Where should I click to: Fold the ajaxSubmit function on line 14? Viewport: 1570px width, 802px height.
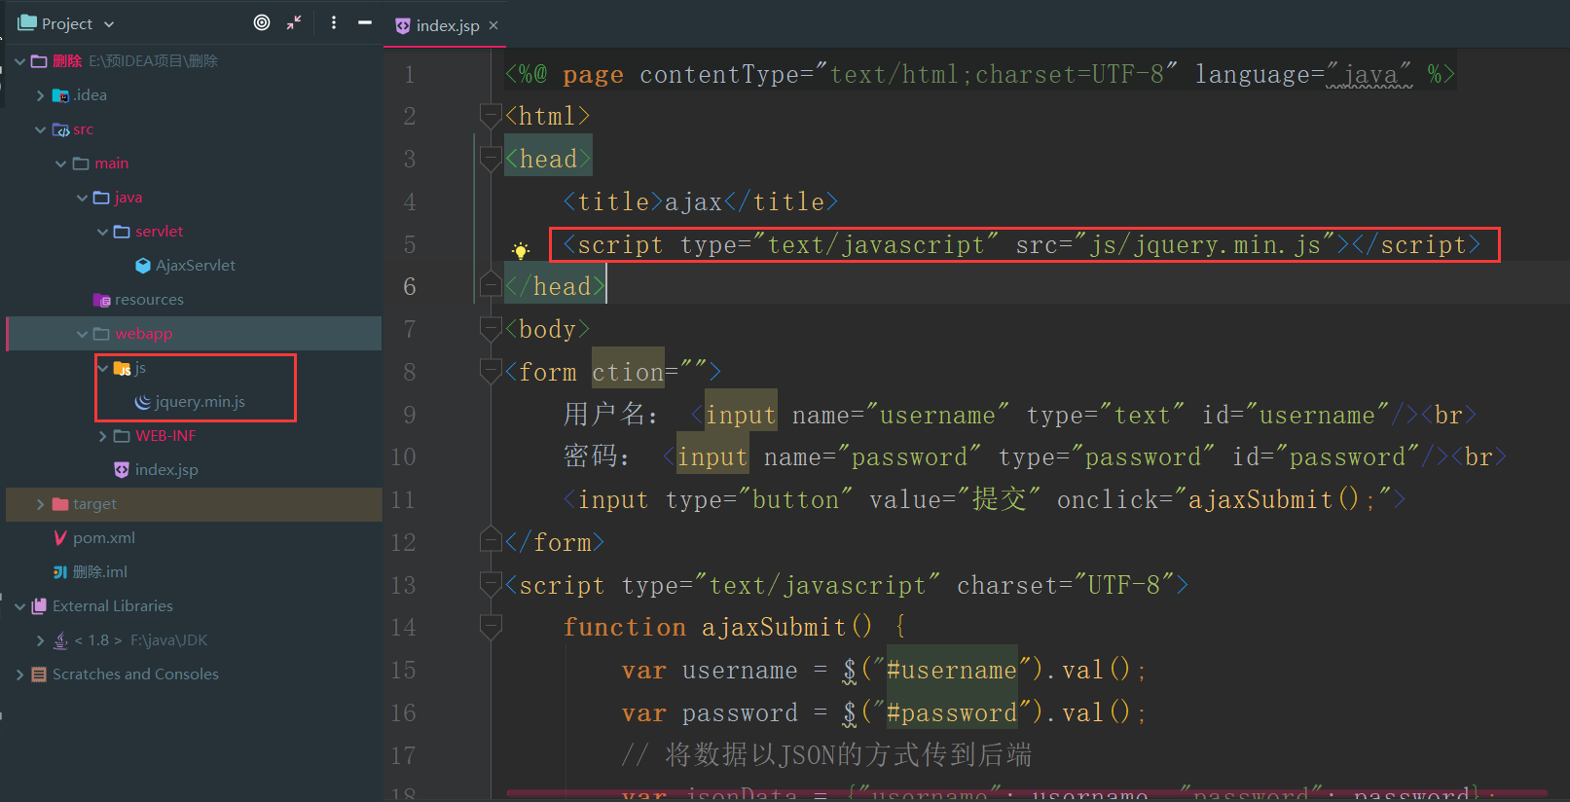point(491,628)
